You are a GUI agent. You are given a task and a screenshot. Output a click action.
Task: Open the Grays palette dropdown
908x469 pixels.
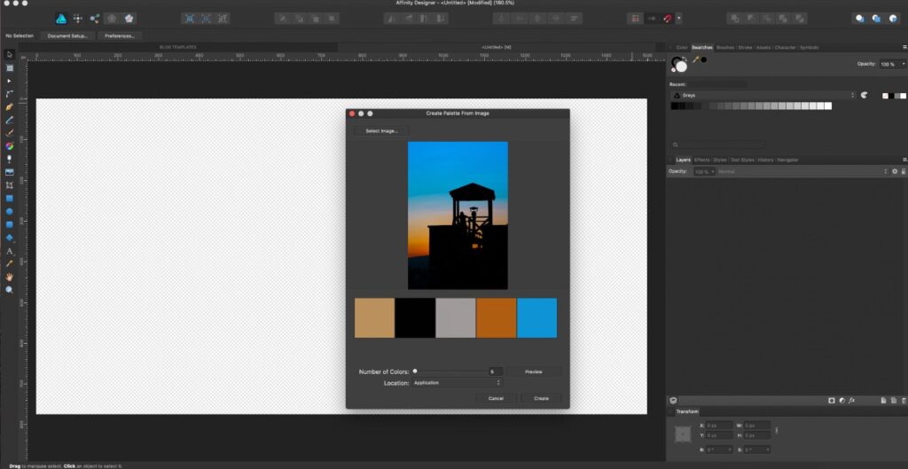click(763, 95)
